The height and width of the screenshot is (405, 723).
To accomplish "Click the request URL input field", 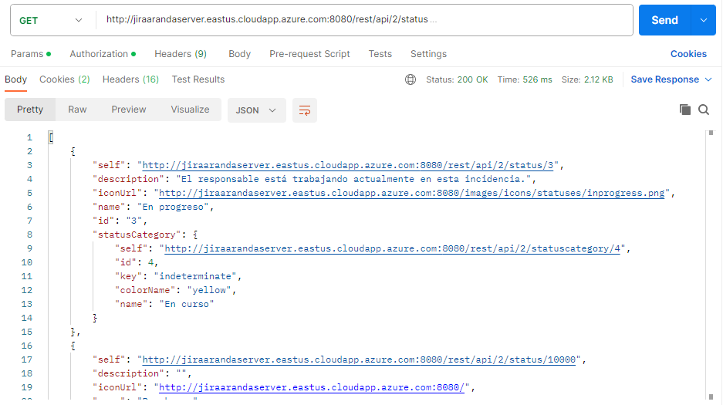I will coord(364,20).
